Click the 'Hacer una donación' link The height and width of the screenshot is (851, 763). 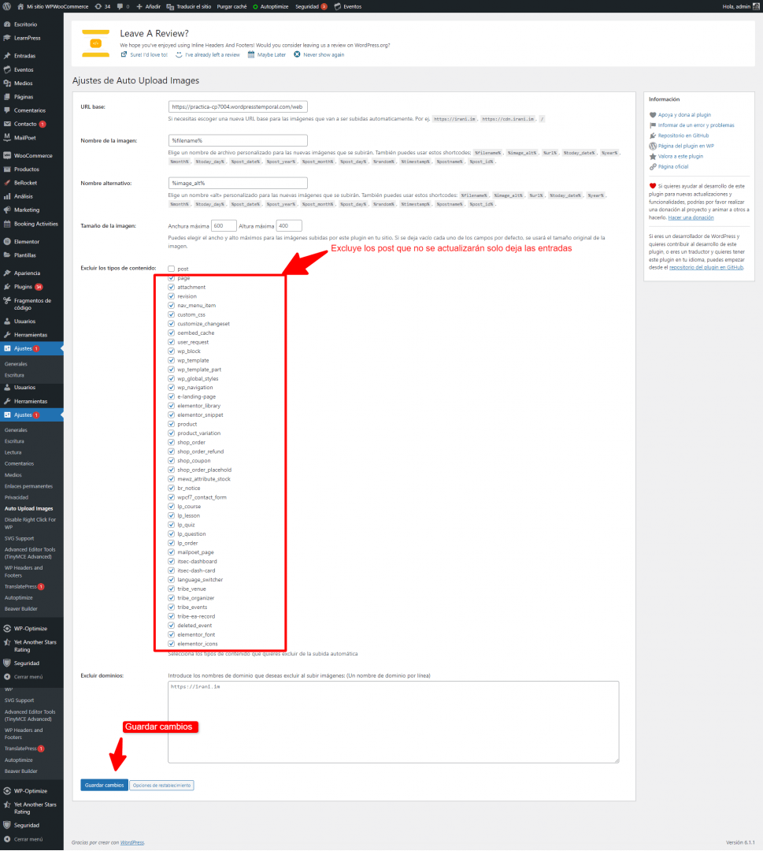coord(691,217)
